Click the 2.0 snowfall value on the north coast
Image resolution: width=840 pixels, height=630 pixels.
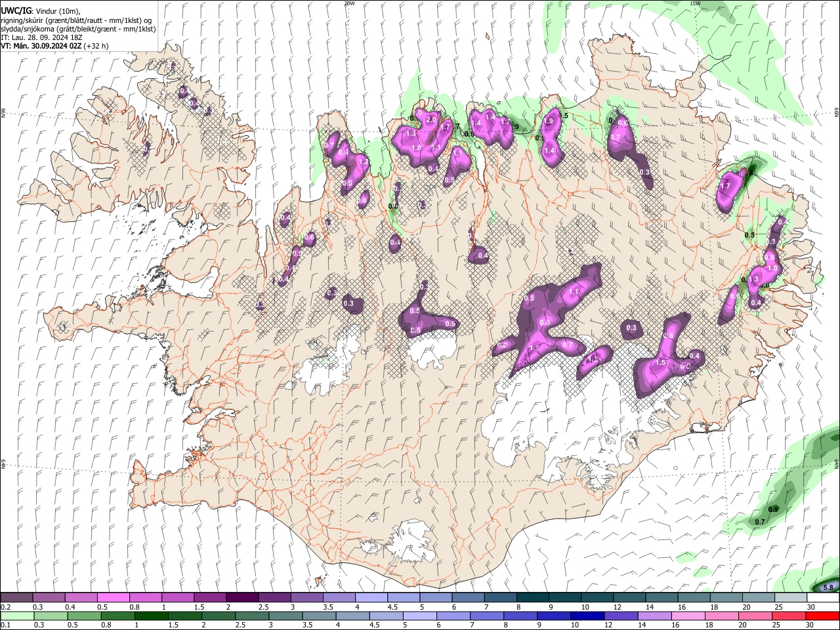(431, 120)
